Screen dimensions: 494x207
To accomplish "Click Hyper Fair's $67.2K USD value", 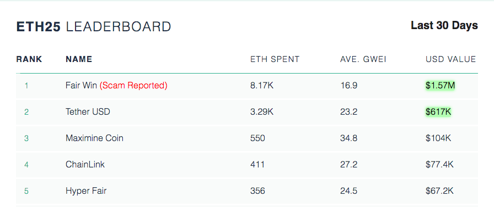I will point(439,191).
